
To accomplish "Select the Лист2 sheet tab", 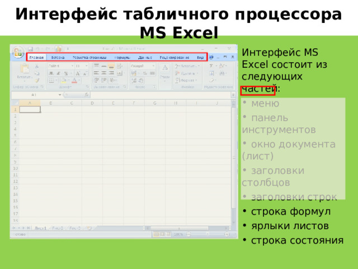I will pyautogui.click(x=58, y=228).
